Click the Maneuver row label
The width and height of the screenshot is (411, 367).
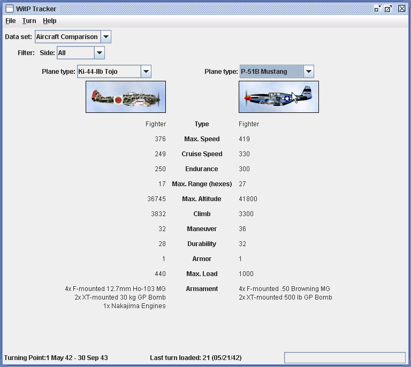(x=202, y=228)
